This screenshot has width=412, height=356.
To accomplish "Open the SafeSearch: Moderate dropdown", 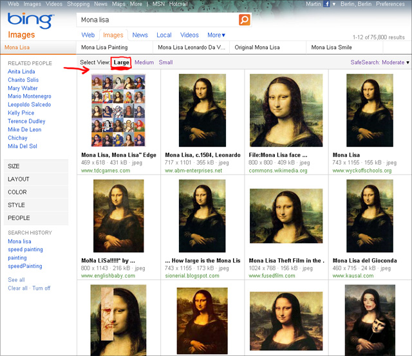I will pos(380,62).
